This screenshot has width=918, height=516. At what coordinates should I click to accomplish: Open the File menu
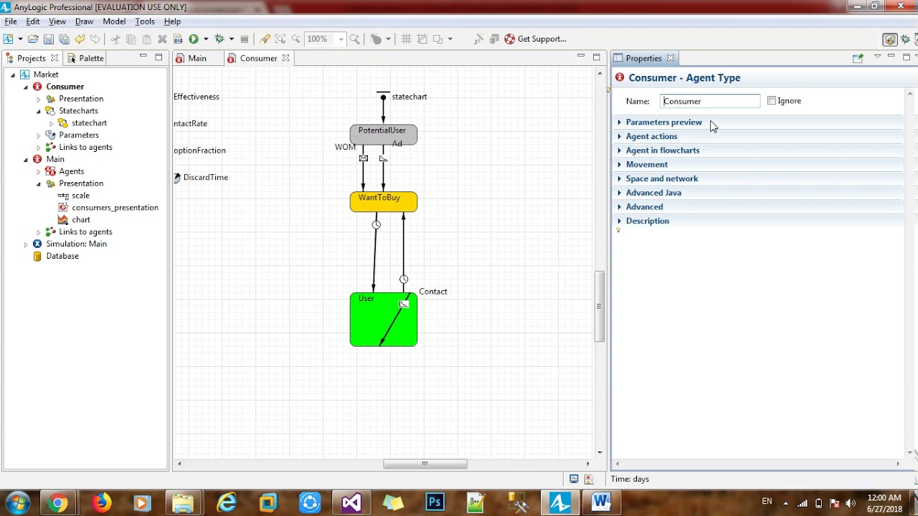11,21
